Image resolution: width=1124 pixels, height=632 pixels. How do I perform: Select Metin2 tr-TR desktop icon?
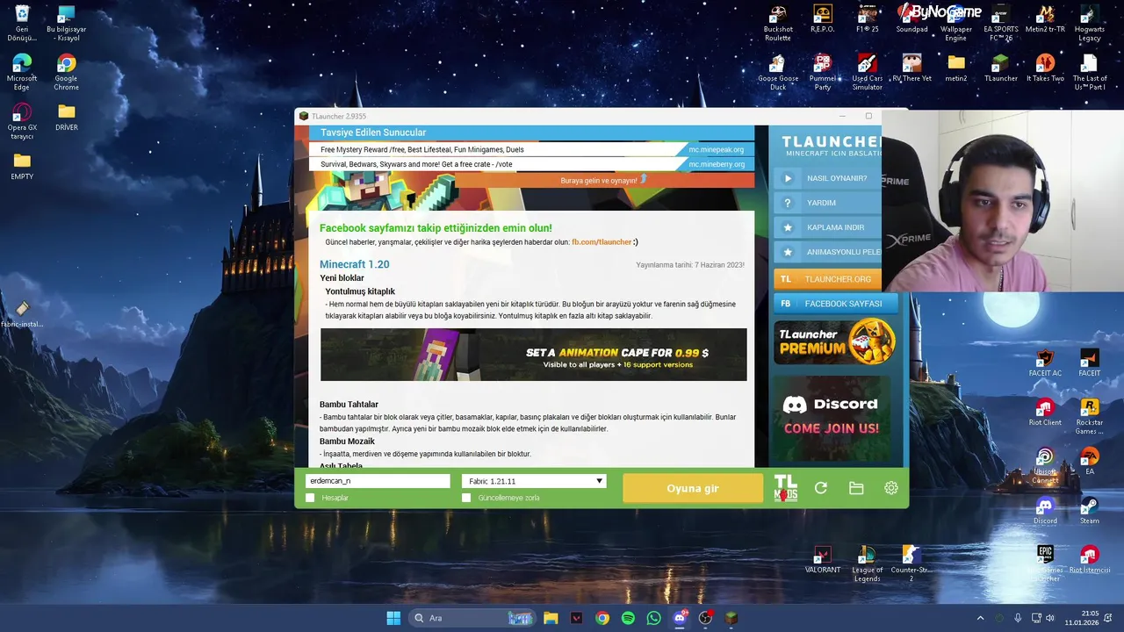click(x=1045, y=19)
